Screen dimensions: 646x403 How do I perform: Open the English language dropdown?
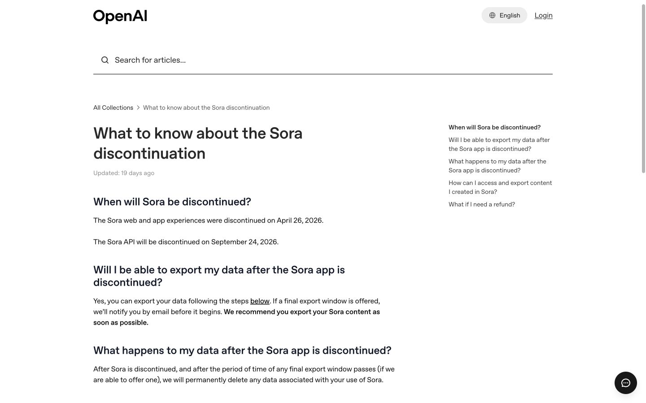tap(504, 15)
